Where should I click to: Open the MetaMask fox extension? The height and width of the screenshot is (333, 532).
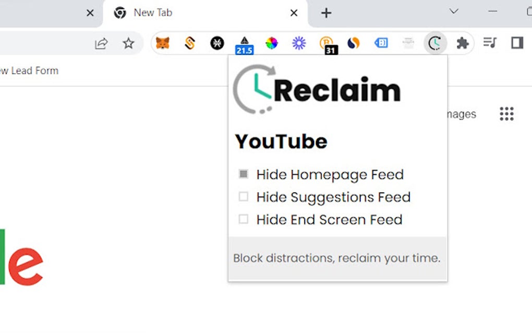click(163, 43)
